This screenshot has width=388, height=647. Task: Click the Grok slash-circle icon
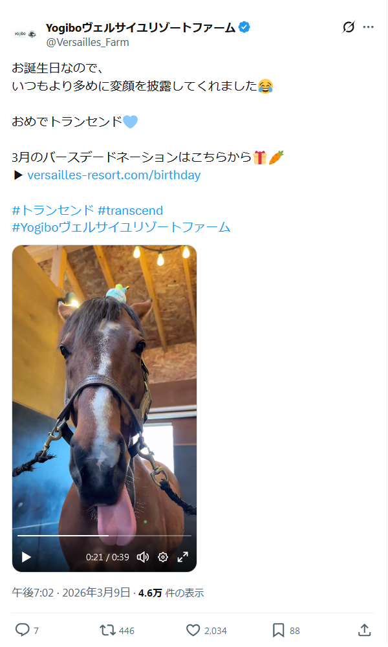click(x=349, y=27)
